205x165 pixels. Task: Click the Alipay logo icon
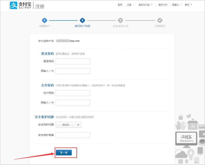(14, 5)
